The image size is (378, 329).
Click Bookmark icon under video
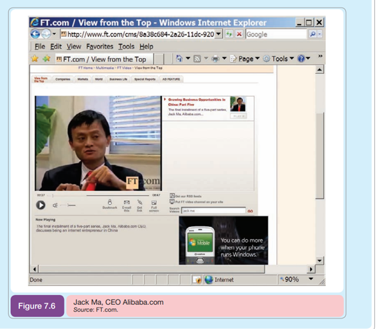(110, 204)
